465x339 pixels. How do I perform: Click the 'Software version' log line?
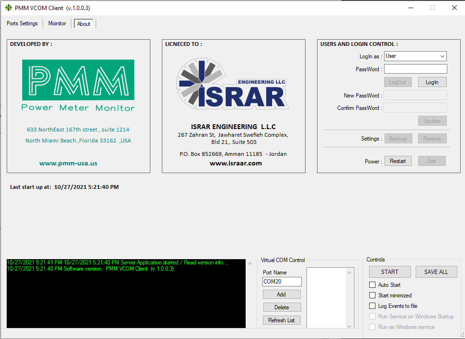pyautogui.click(x=90, y=269)
